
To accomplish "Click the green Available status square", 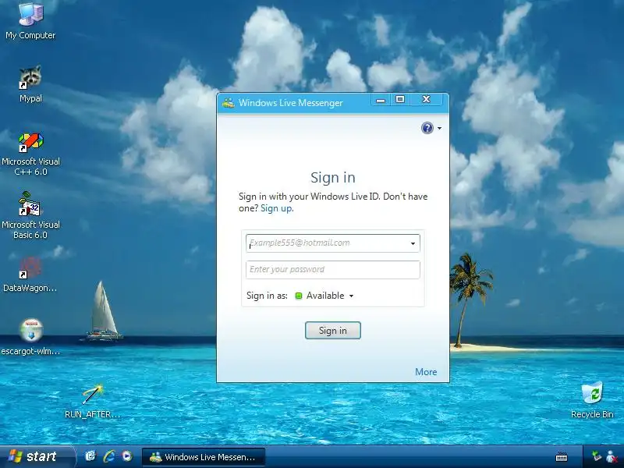I will pos(299,296).
